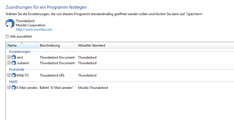
Task: Toggle the Alle auswählen checkbox
Action: [x=7, y=36]
